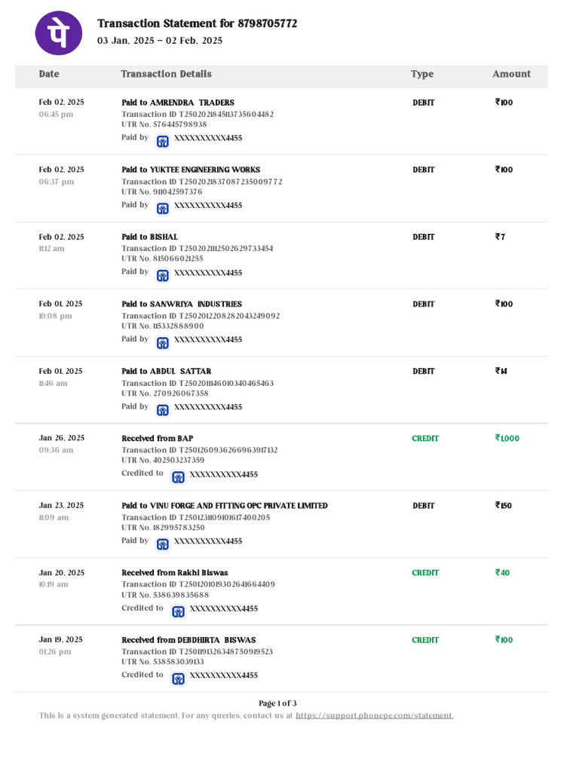The height and width of the screenshot is (772, 579).
Task: Select the Transaction Statement title text
Action: 198,24
